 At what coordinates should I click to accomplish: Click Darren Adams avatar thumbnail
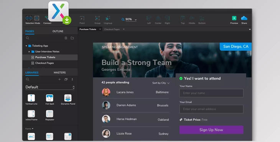point(106,105)
